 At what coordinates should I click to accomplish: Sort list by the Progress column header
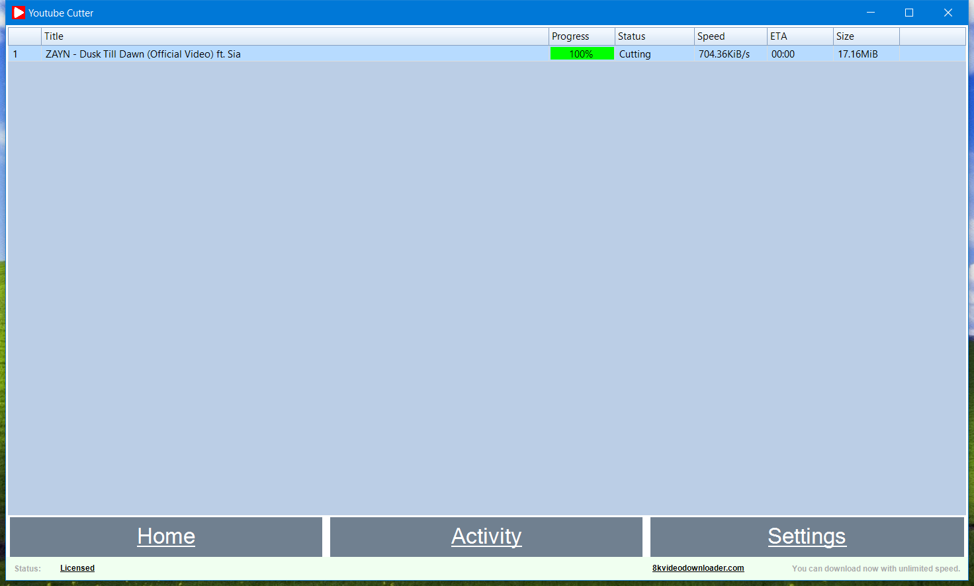pos(582,36)
